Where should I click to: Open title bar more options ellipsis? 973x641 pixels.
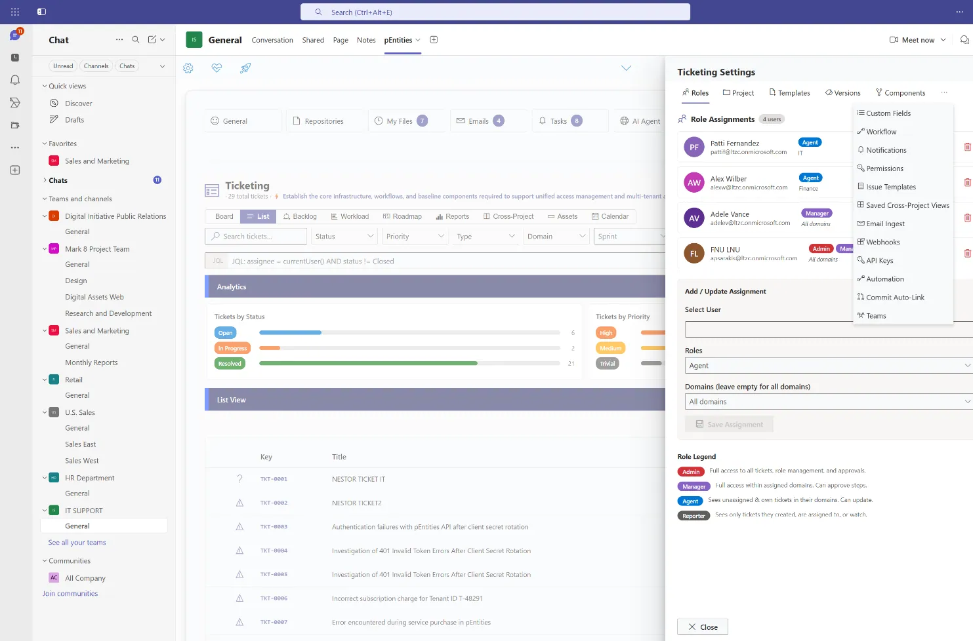[959, 12]
